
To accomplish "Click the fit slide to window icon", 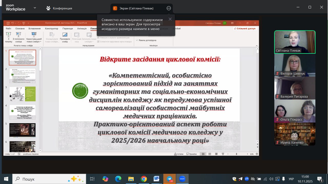I will (257, 154).
